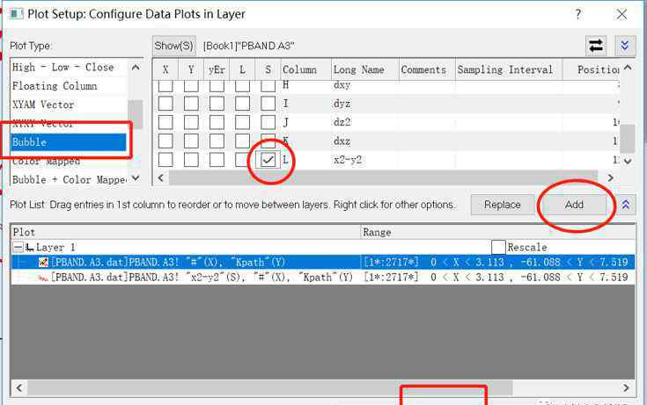Image resolution: width=647 pixels, height=405 pixels.
Task: Click the help question mark icon
Action: click(578, 14)
